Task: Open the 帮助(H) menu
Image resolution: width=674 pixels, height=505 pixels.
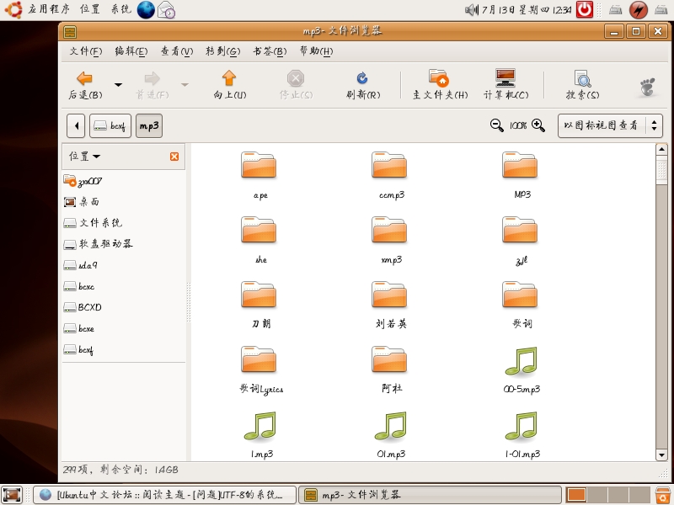Action: (x=317, y=51)
